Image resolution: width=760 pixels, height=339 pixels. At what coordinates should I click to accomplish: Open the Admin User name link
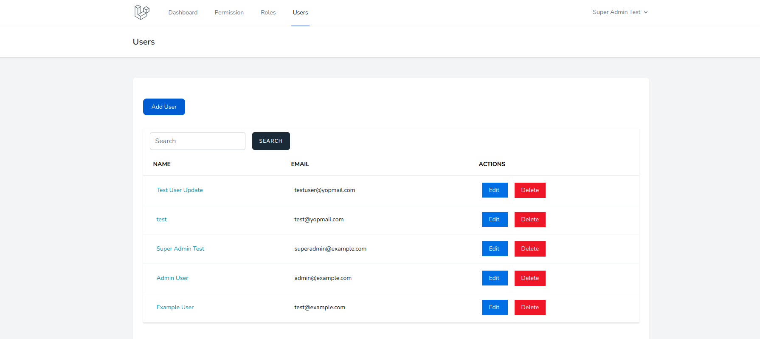point(172,278)
